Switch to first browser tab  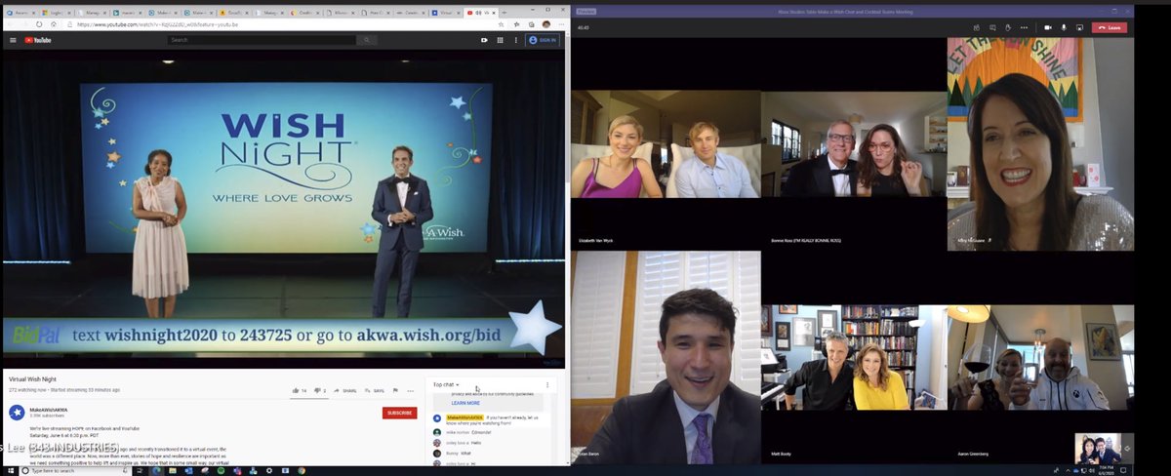(20, 13)
